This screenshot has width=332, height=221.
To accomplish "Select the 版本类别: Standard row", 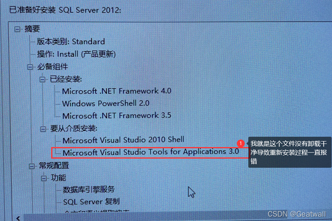I will point(71,42).
